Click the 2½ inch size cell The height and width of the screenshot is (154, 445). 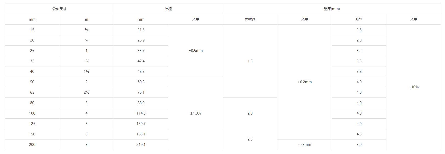(x=86, y=92)
